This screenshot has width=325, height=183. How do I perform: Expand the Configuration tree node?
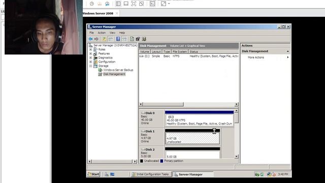point(90,62)
